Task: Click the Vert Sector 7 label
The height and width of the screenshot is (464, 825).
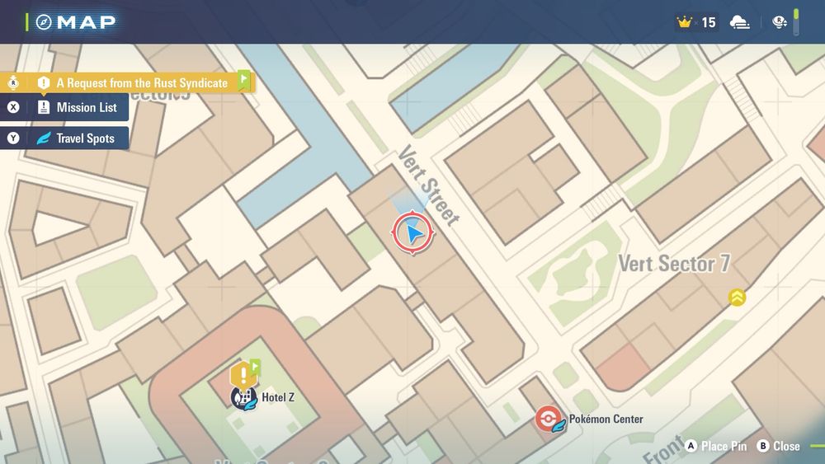Action: tap(674, 263)
